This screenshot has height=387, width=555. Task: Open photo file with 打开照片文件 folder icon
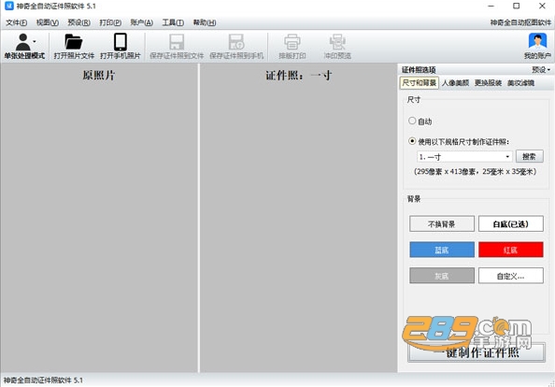74,42
